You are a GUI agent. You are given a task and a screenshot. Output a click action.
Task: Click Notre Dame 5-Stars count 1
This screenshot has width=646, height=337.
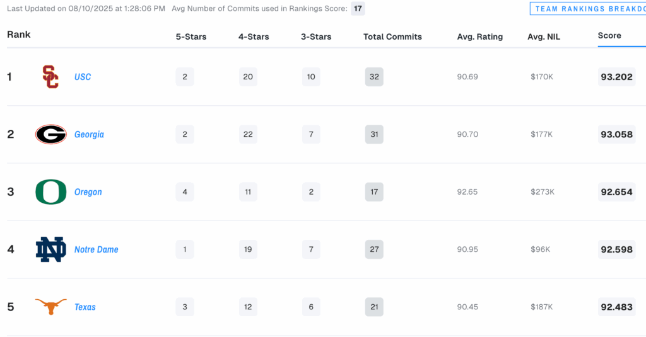pos(185,249)
